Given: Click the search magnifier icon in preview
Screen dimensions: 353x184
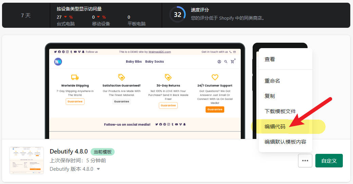Looking at the screenshot, I should (x=225, y=62).
